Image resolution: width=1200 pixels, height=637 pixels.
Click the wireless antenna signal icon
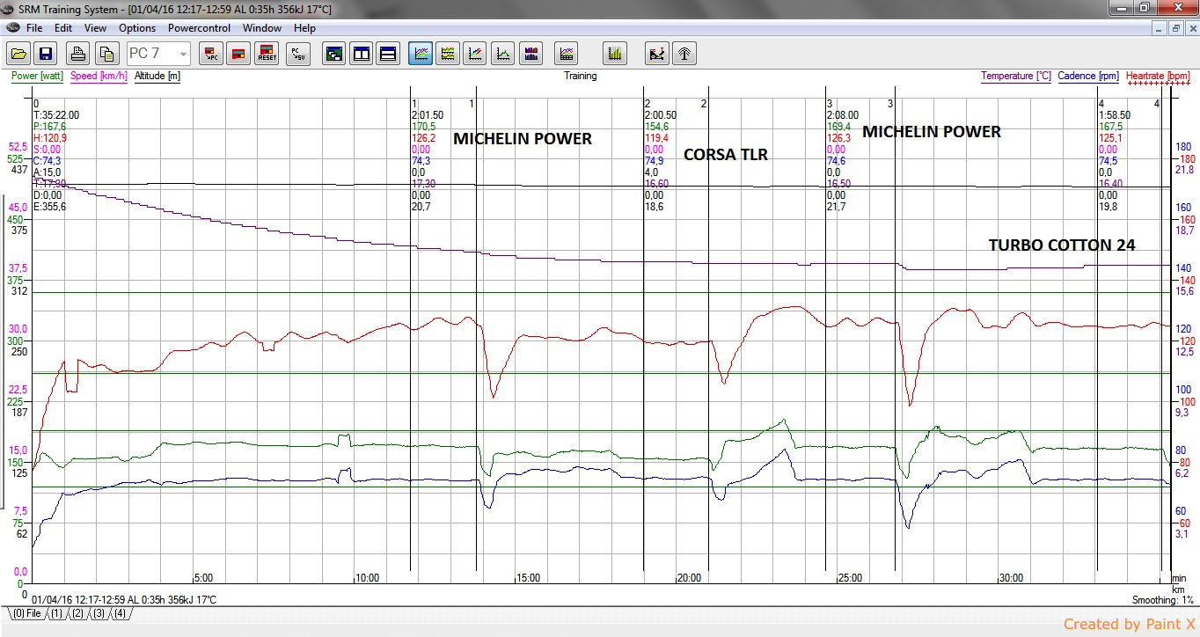pos(684,54)
